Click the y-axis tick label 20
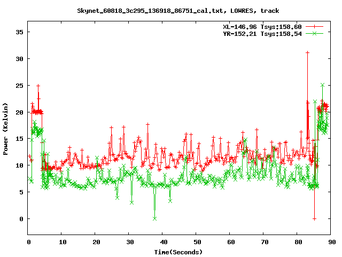This screenshot has width=342, height=257. coord(19,112)
